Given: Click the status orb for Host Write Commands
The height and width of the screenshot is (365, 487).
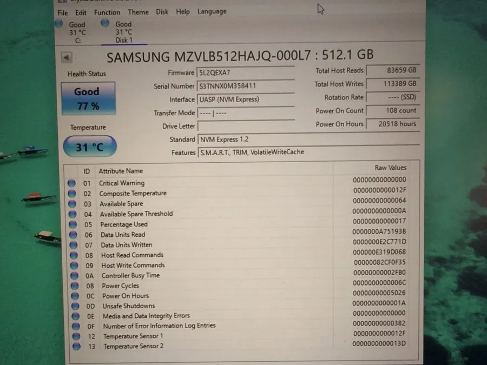Looking at the screenshot, I should (x=74, y=266).
